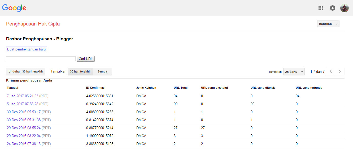Open submission 5 Jan 2017 07.56.28
The width and height of the screenshot is (353, 149).
click(23, 104)
